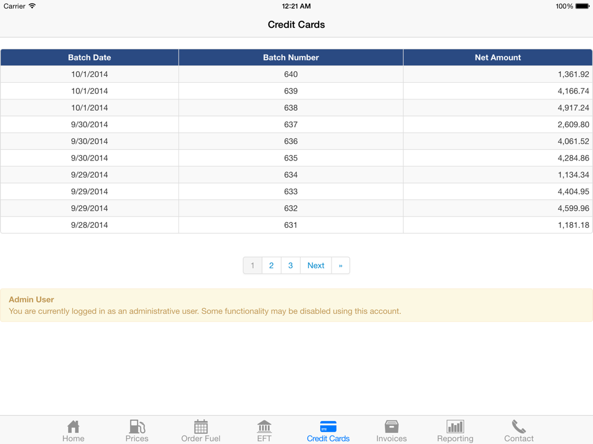Click the Next page button

pyautogui.click(x=316, y=265)
